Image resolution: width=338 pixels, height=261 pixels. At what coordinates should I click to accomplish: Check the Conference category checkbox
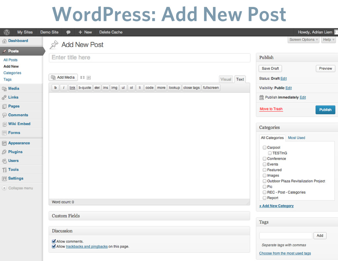coord(264,159)
